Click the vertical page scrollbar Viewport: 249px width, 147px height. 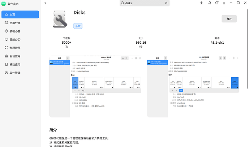pyautogui.click(x=248, y=49)
